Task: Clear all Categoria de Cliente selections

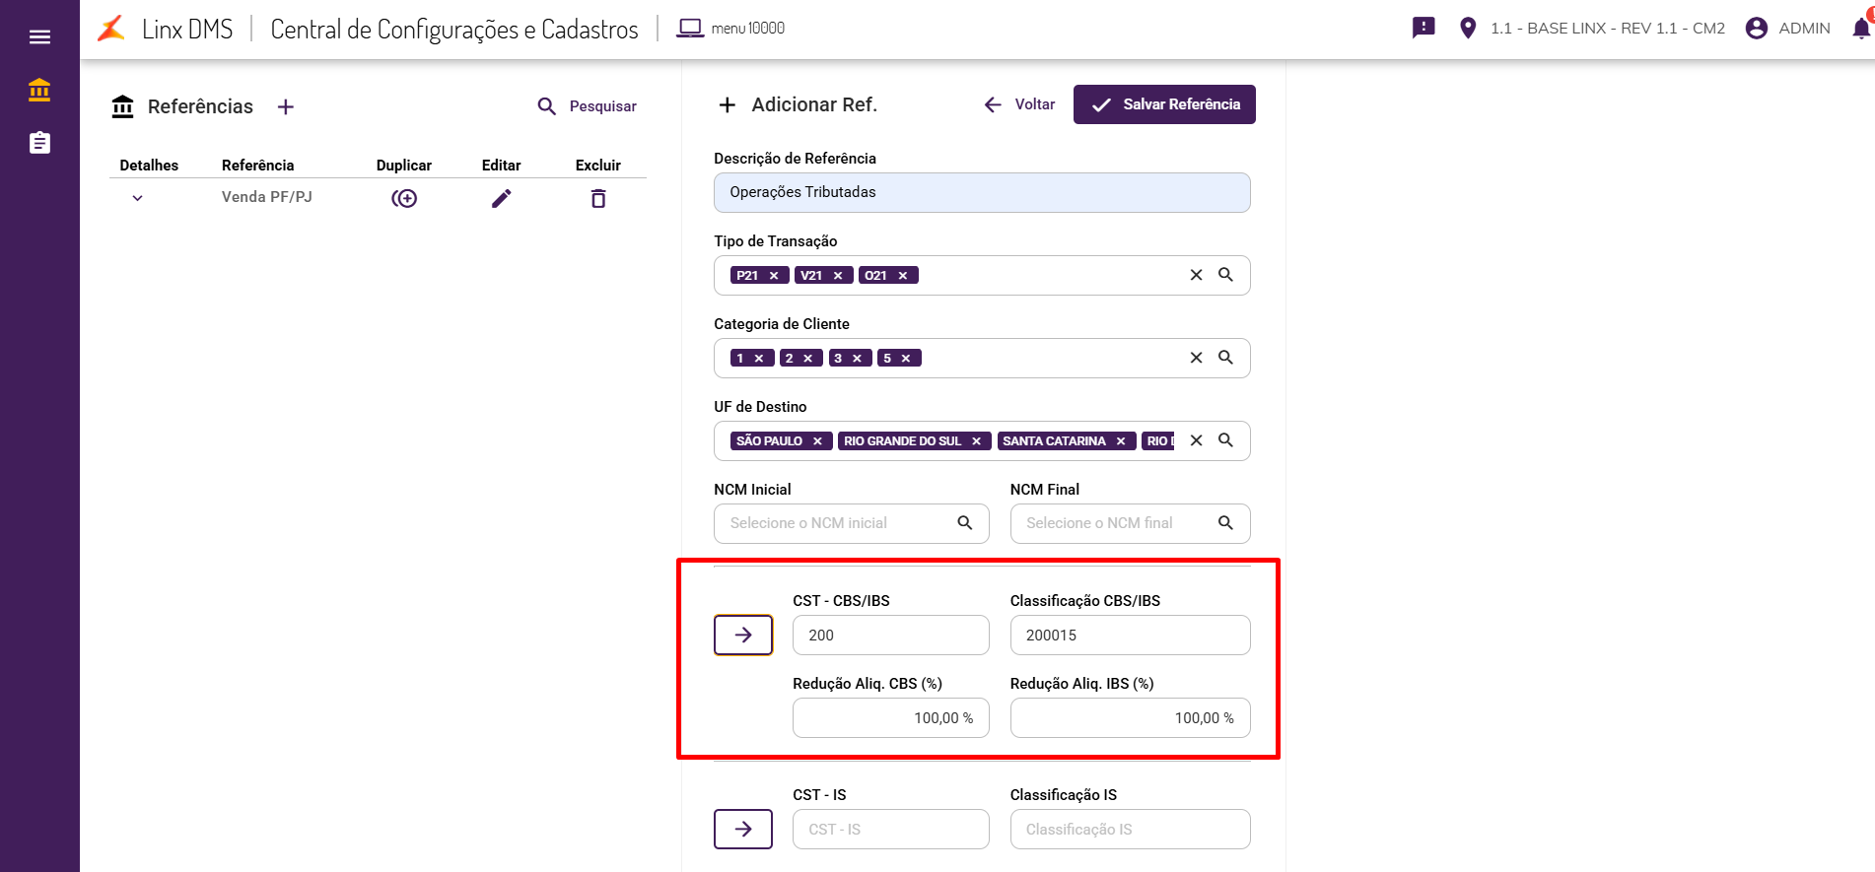Action: point(1196,358)
